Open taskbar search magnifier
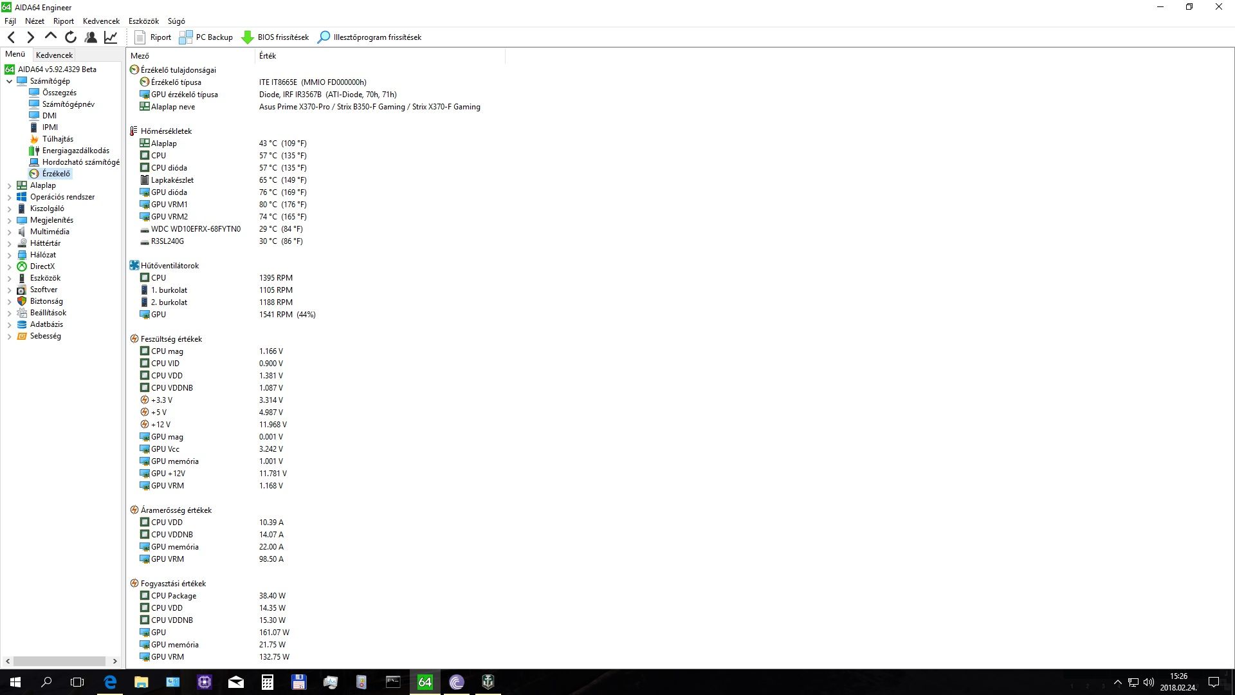The image size is (1235, 695). [x=46, y=682]
